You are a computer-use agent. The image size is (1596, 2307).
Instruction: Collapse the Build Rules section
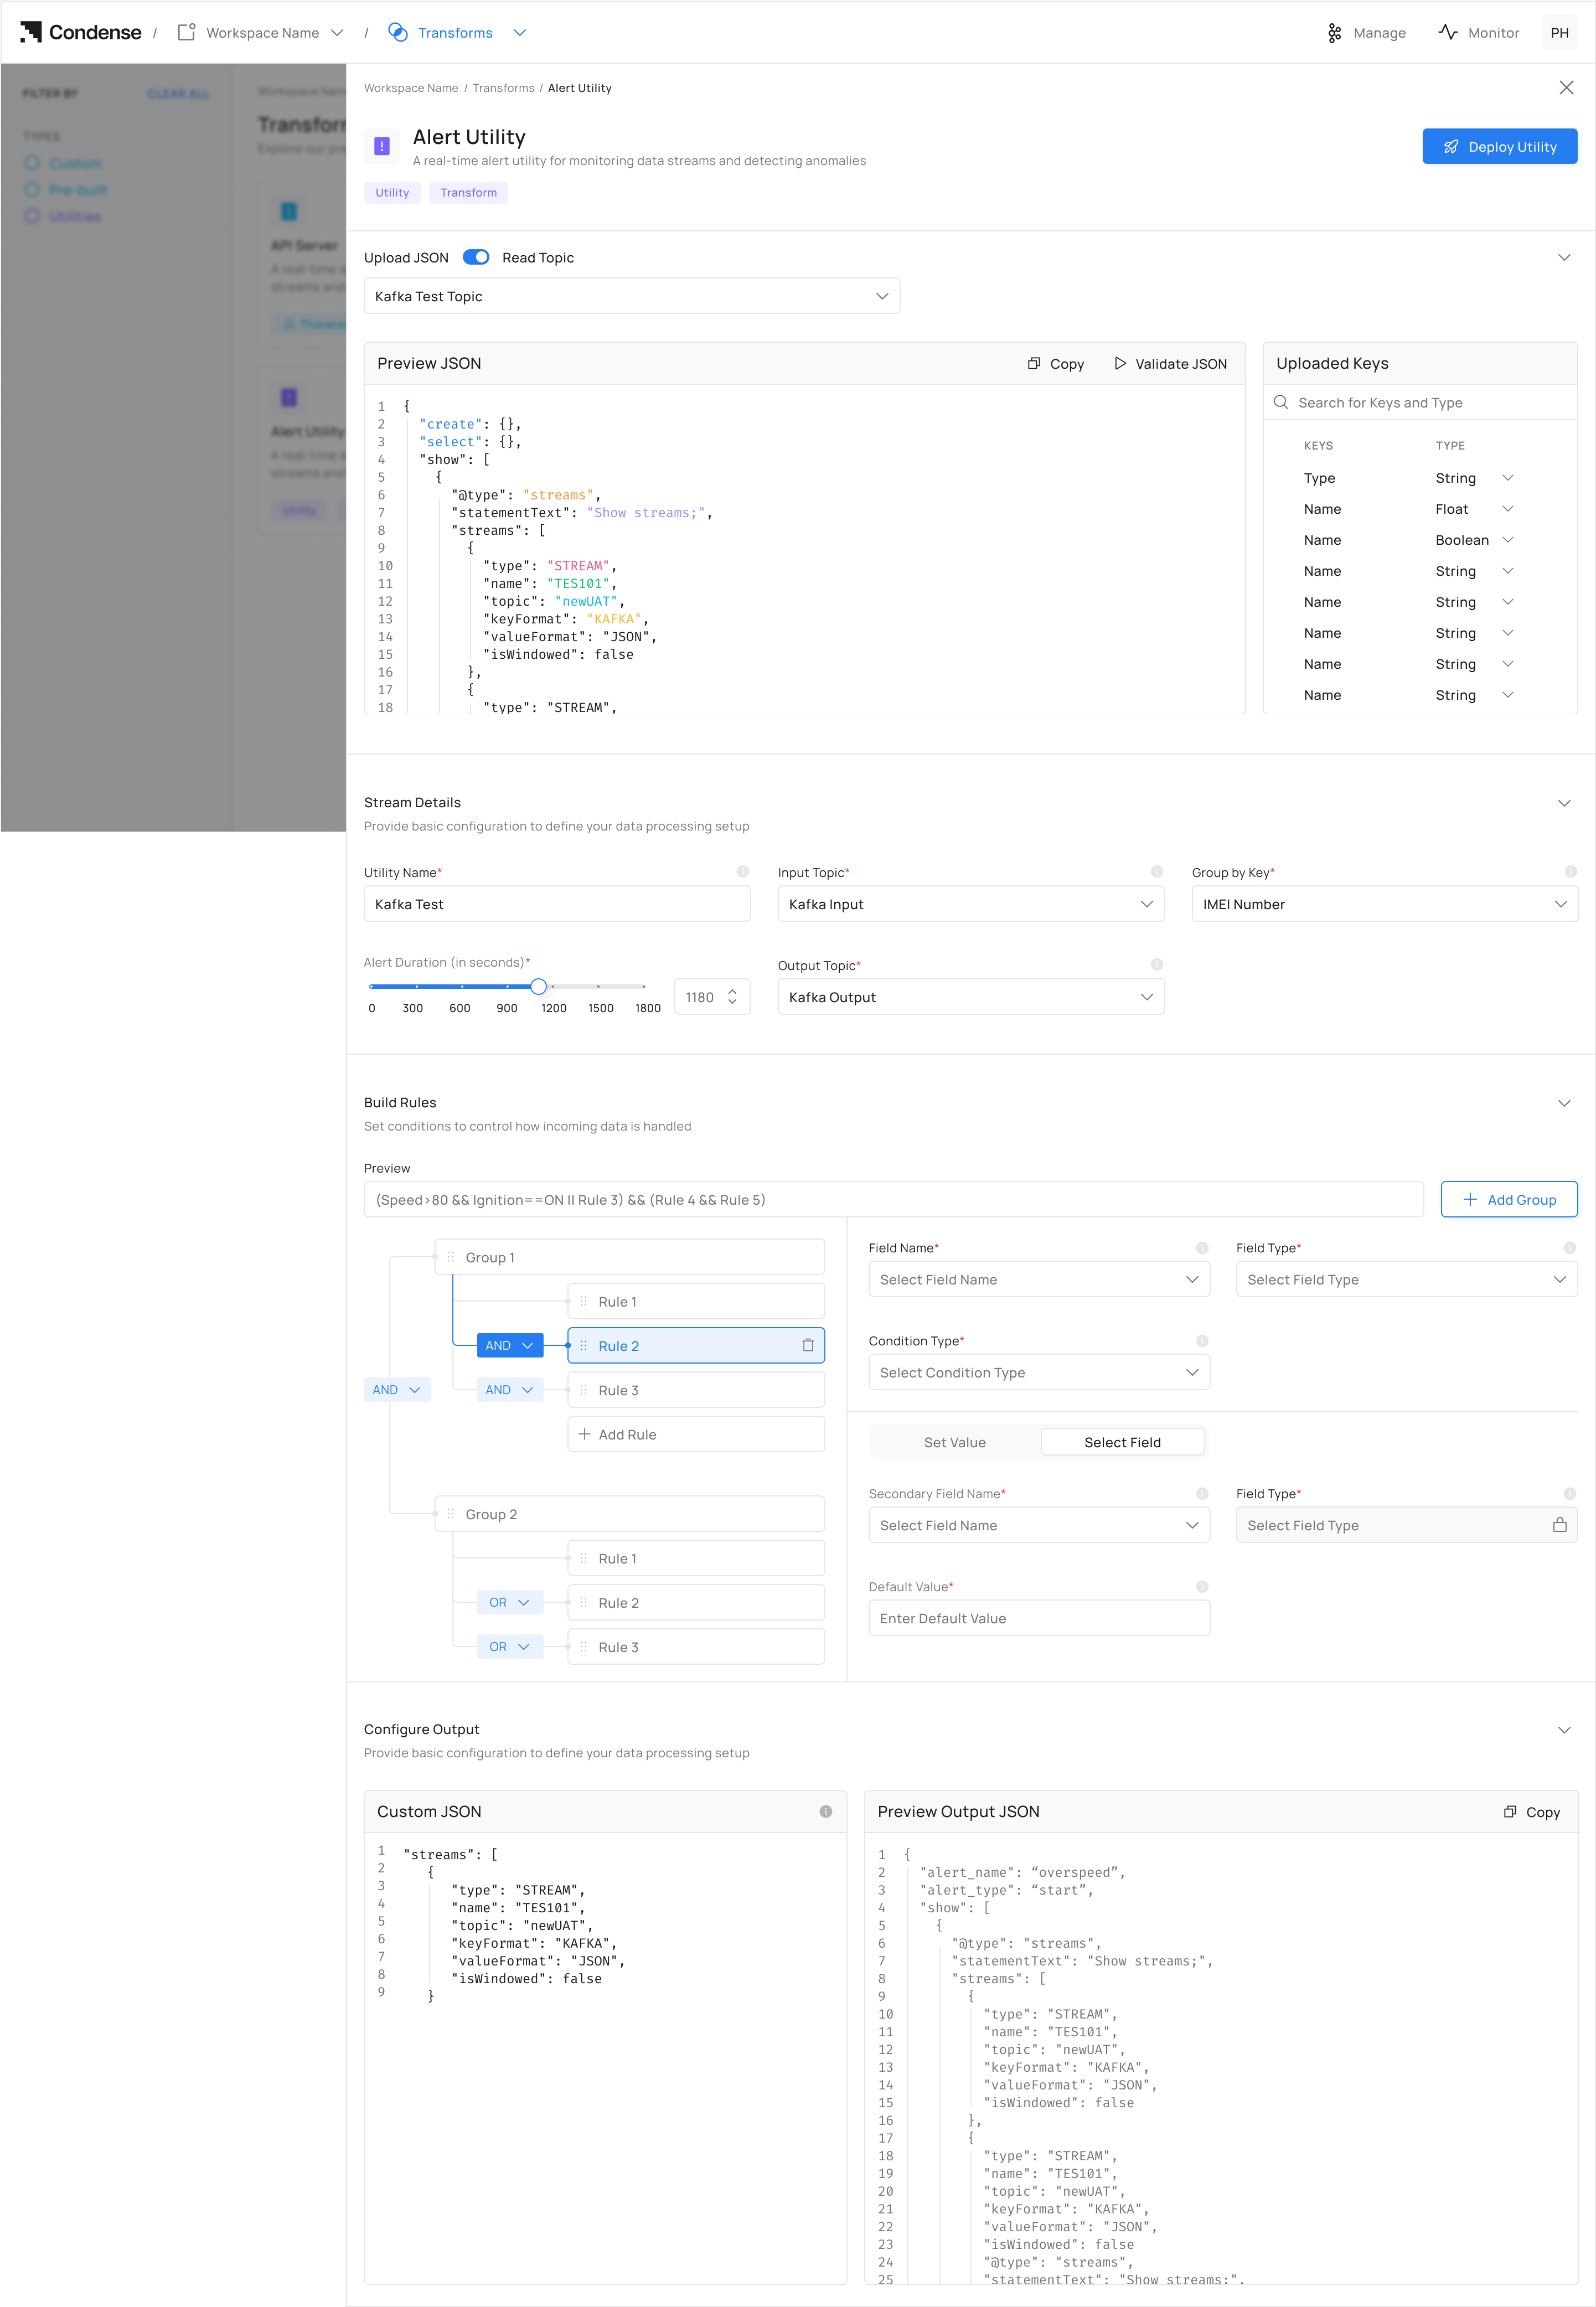tap(1564, 1103)
